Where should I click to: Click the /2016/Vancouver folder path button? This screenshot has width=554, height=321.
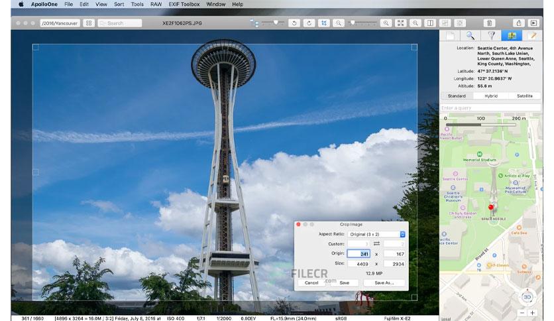pyautogui.click(x=60, y=23)
